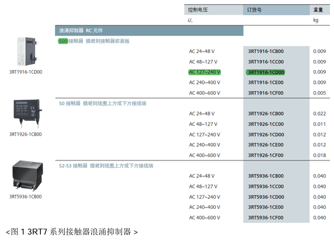Image resolution: width=334 pixels, height=245 pixels.
Task: Click AC 48~127 V in the 3RT1926-1CC00 row
Action: [x=203, y=124]
